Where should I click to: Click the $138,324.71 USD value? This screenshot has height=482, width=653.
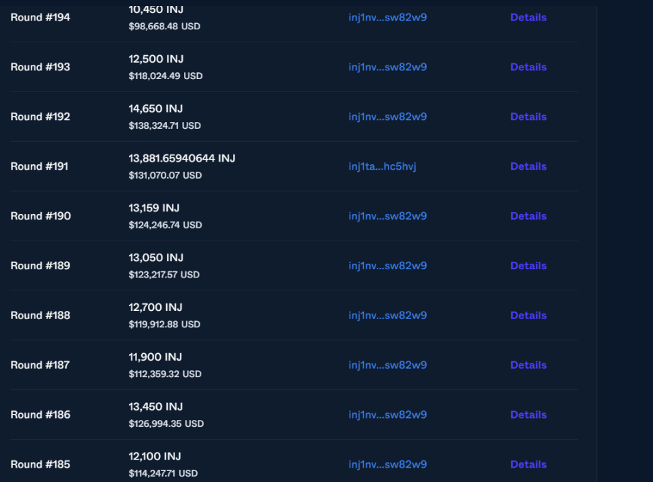[x=164, y=126]
